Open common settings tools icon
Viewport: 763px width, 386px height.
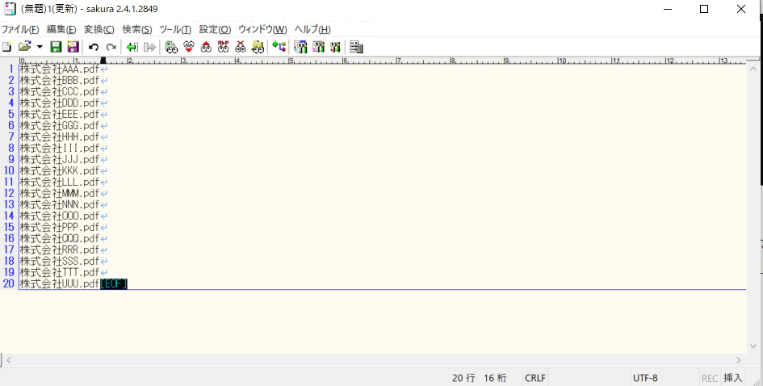pos(335,47)
